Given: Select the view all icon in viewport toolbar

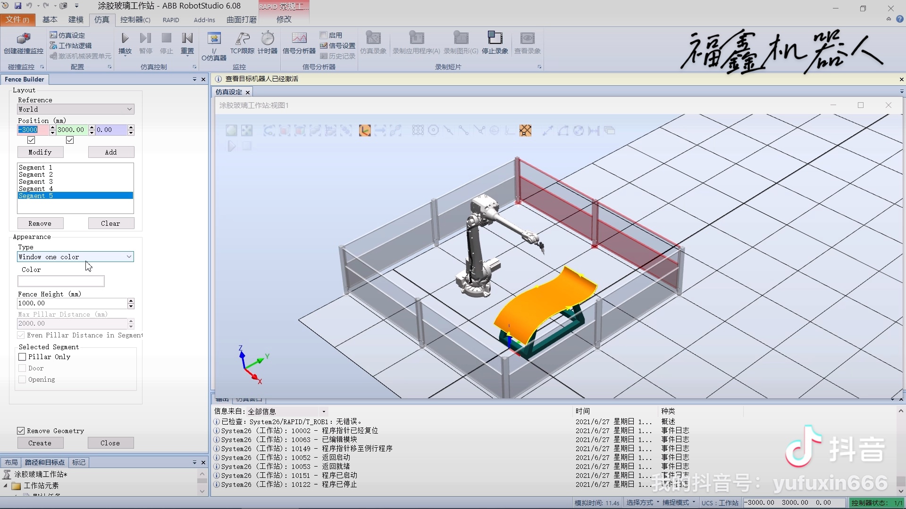Looking at the screenshot, I should tap(231, 131).
